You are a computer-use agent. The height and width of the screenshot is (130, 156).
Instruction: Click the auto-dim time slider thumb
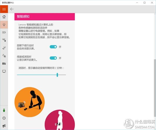pyautogui.click(x=57, y=75)
